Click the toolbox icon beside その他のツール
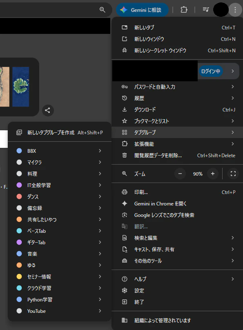Screen dimensions: 243x330 pos(125,261)
